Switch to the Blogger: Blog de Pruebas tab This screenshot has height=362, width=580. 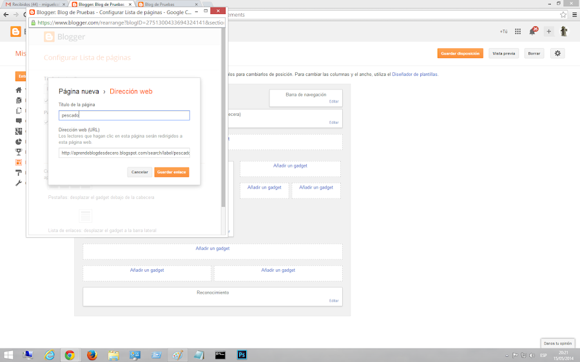tap(101, 5)
